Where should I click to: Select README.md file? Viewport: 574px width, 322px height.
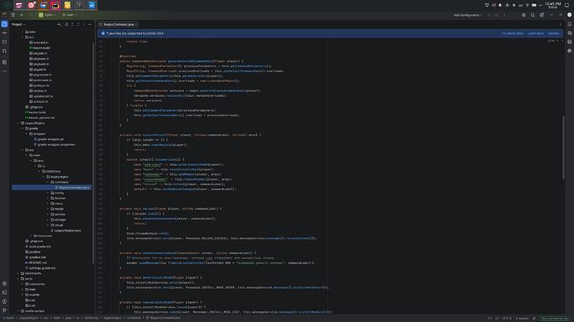pyautogui.click(x=36, y=262)
